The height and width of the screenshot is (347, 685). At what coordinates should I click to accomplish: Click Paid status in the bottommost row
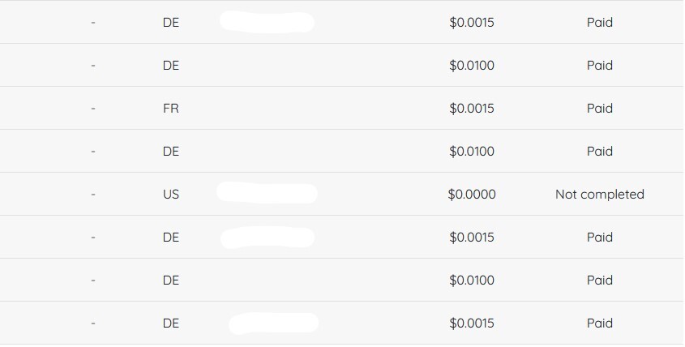599,323
